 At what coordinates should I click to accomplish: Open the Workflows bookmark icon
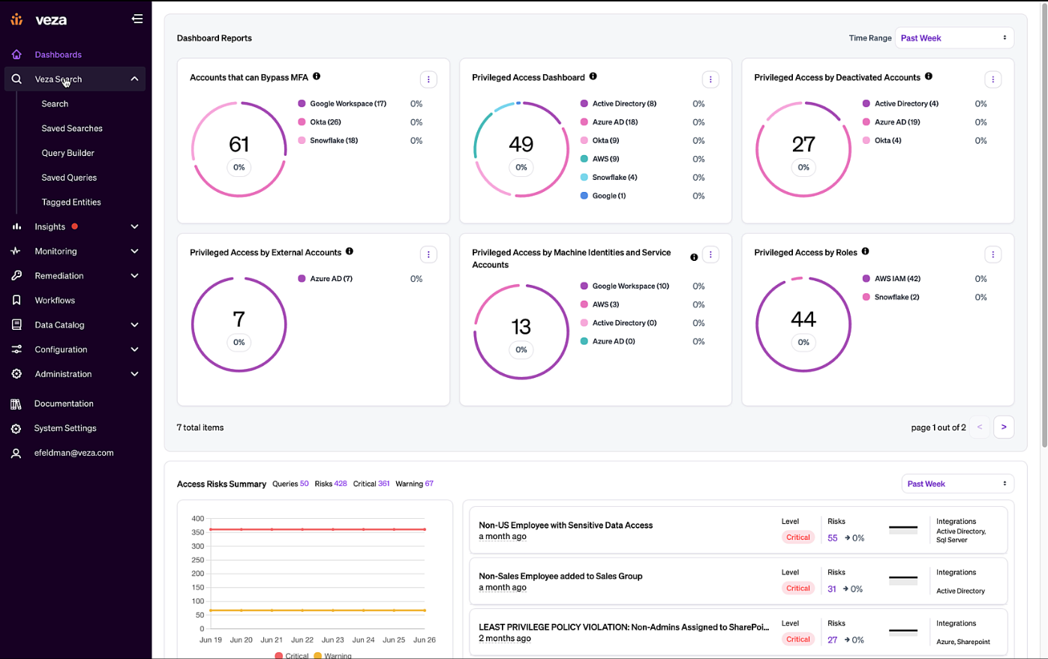pyautogui.click(x=17, y=301)
